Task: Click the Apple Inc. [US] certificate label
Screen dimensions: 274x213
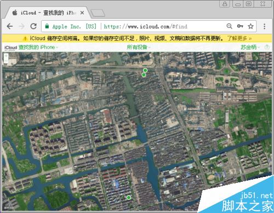Action: [x=75, y=26]
